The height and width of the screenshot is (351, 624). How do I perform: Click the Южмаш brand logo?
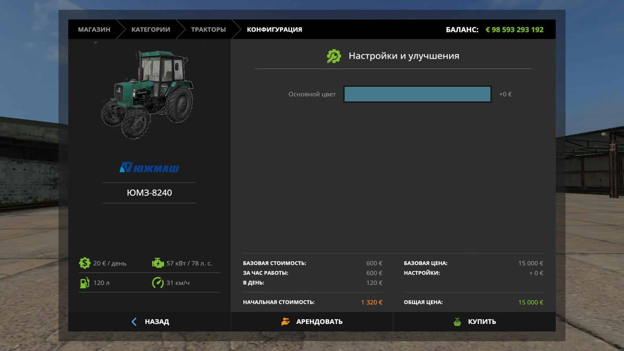pyautogui.click(x=149, y=168)
